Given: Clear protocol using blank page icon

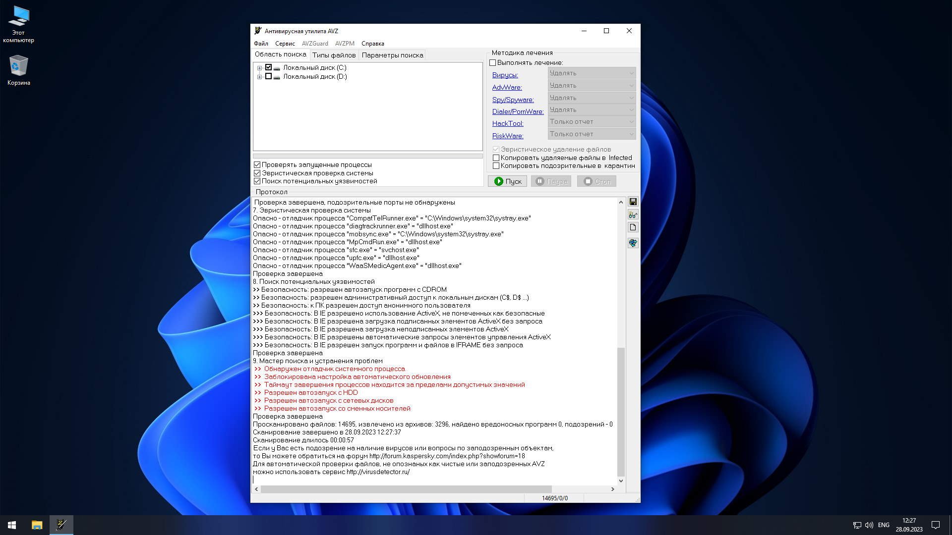Looking at the screenshot, I should click(633, 227).
